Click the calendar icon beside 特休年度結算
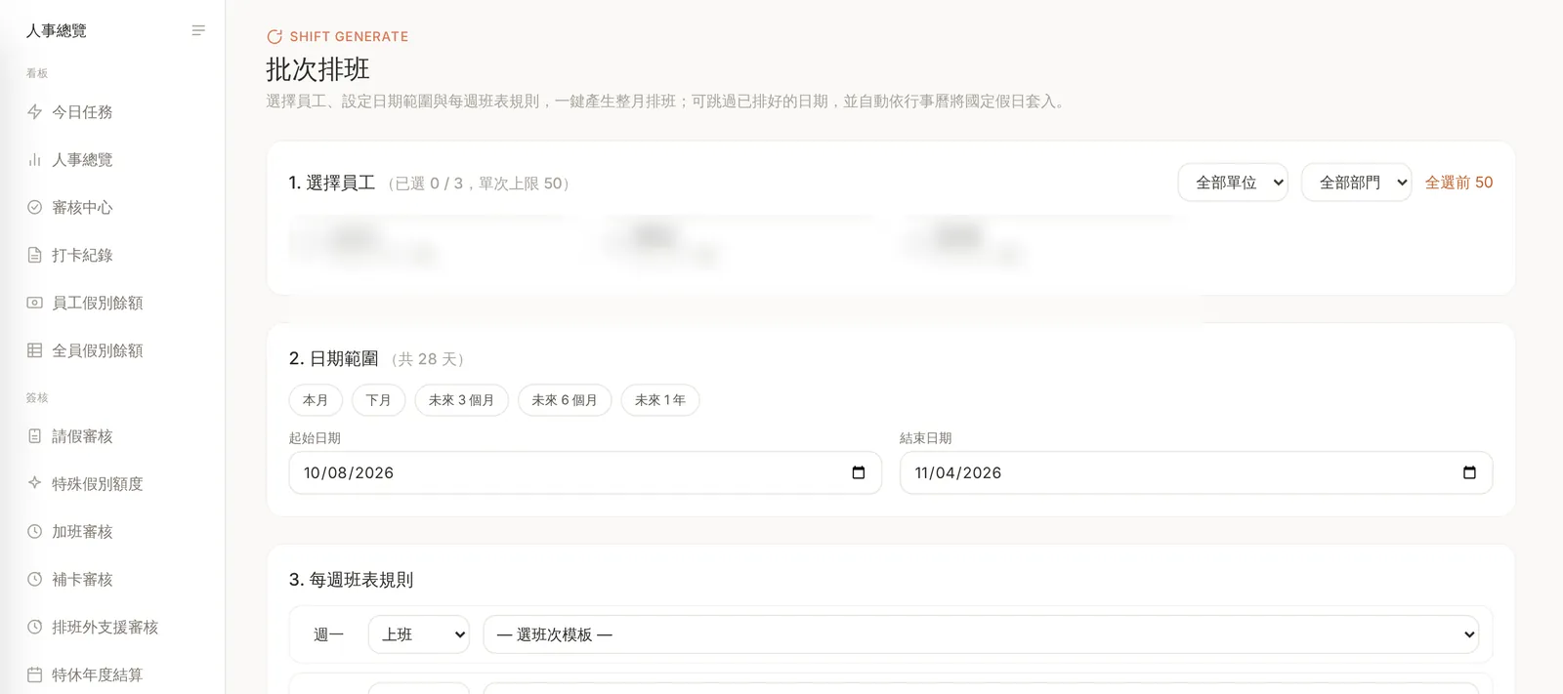The image size is (1563, 694). (34, 675)
